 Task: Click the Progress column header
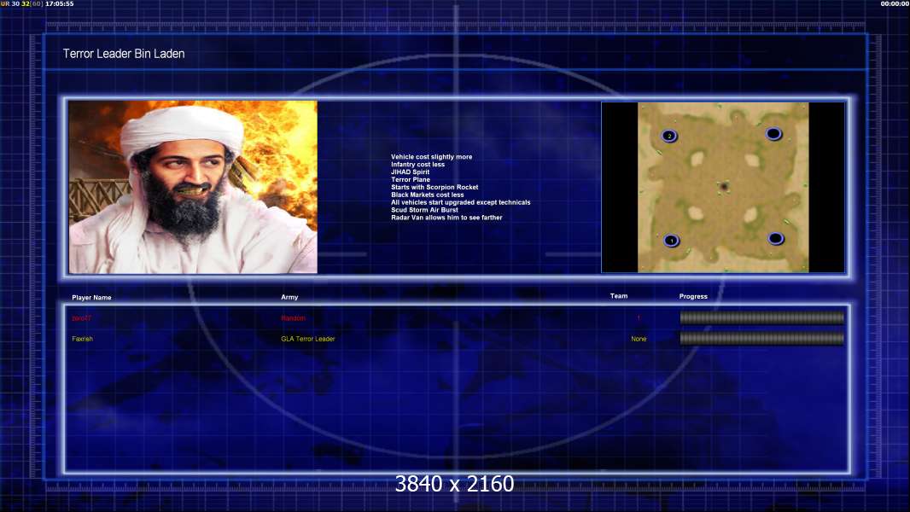pyautogui.click(x=693, y=297)
